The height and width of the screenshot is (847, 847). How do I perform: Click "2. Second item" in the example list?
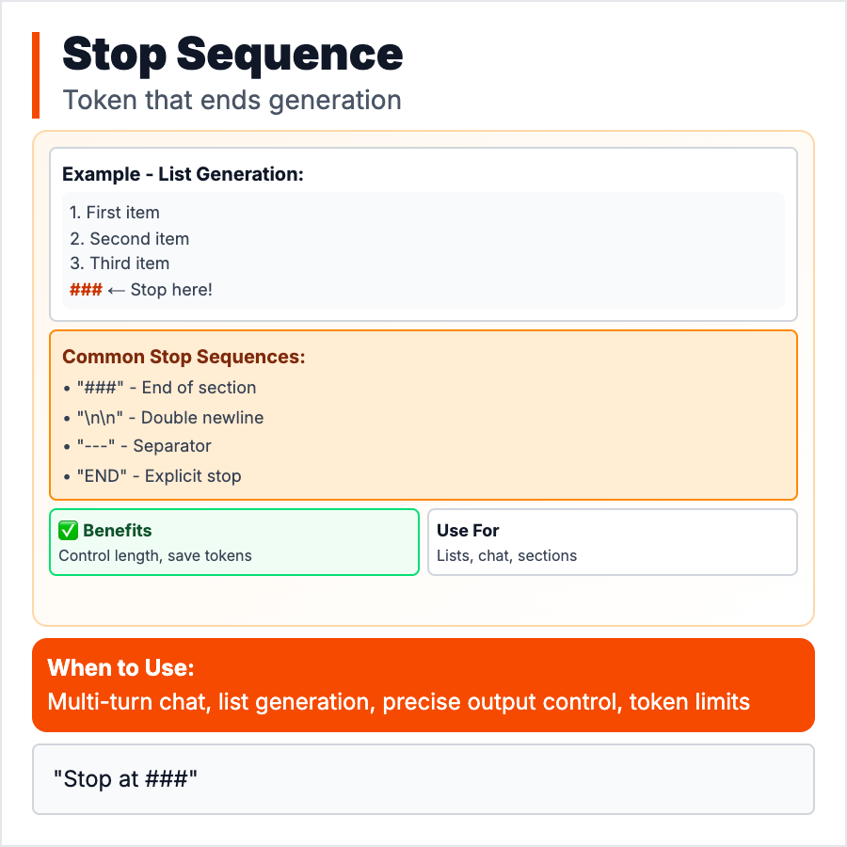click(x=130, y=239)
